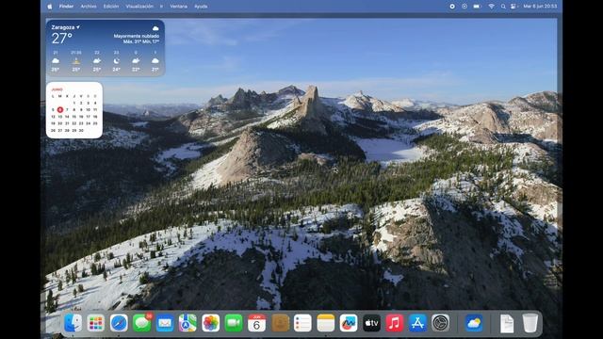Click the sunset icon in hourly forecast

click(76, 60)
